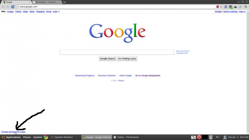Open the Chrome wrench settings menu
This screenshot has width=249, height=140.
tap(245, 7)
